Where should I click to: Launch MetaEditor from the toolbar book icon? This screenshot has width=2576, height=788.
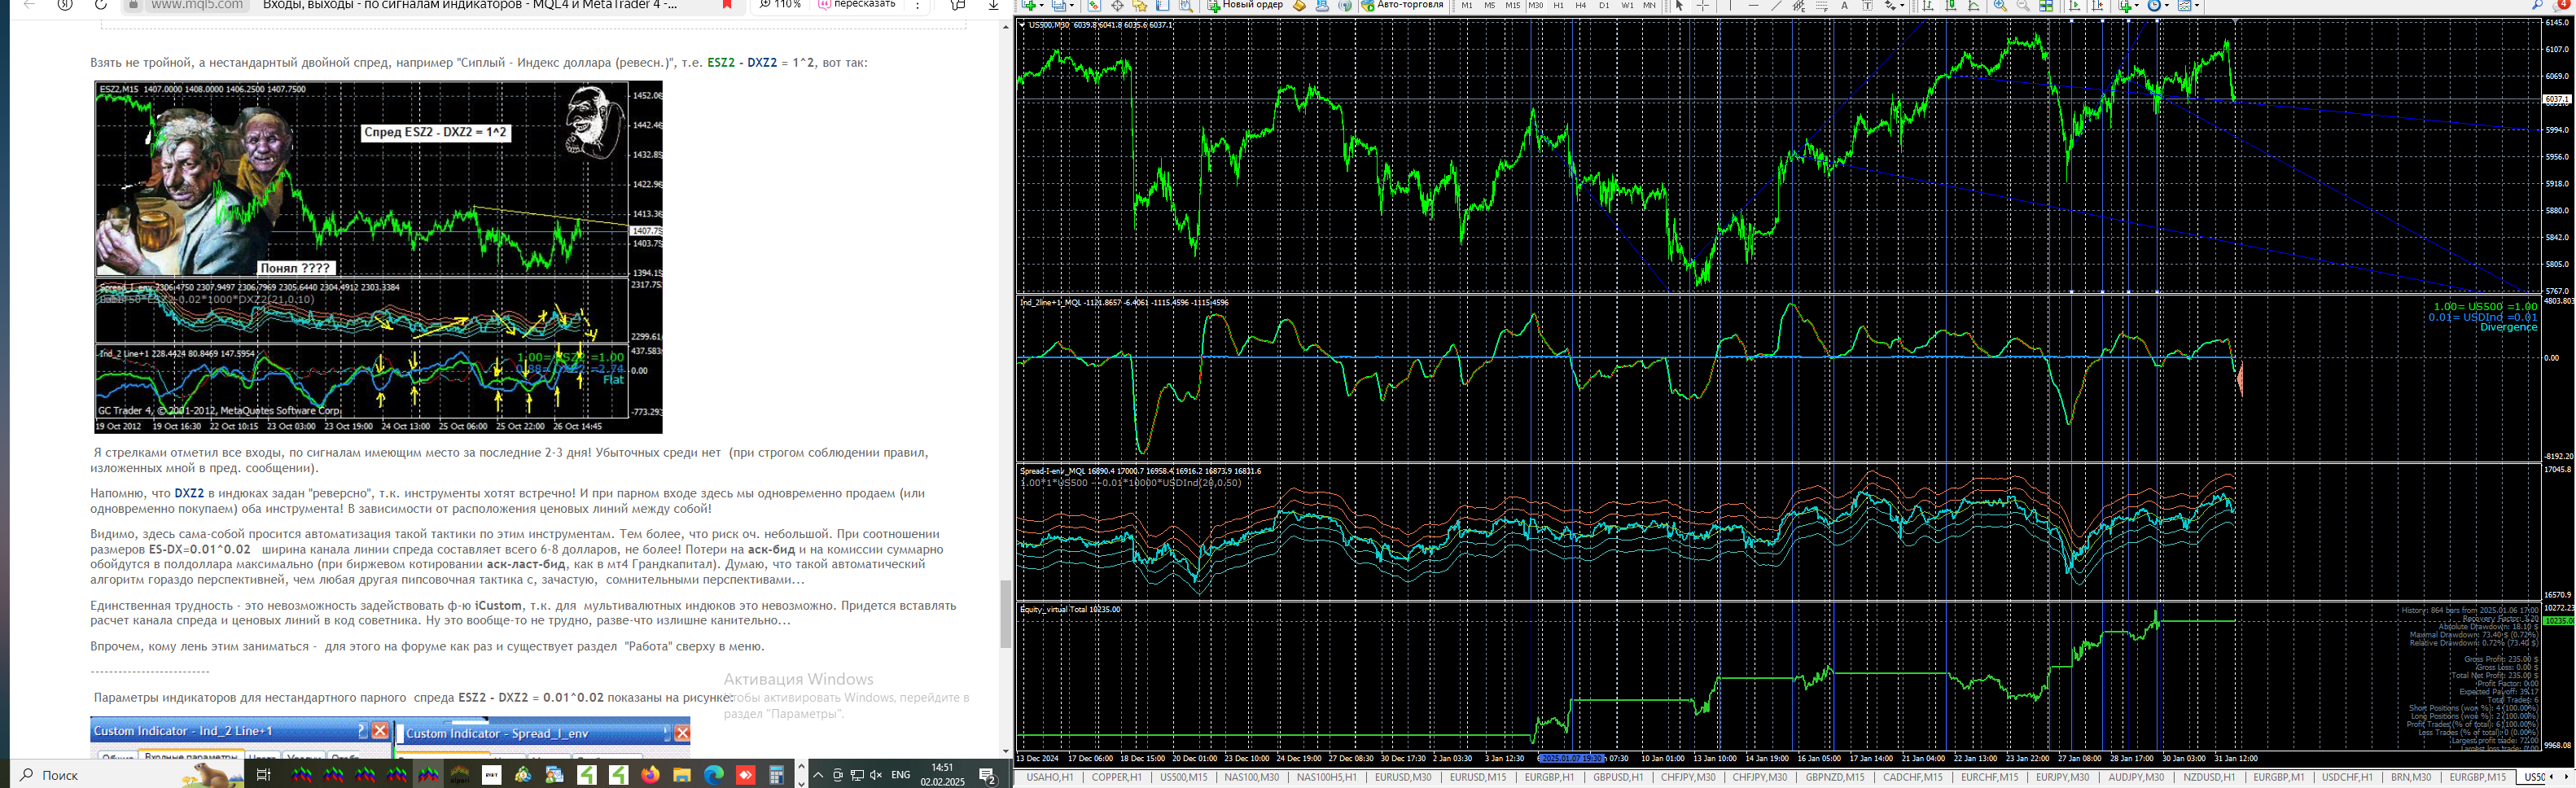pos(1300,6)
